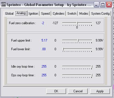Image resolution: width=114 pixels, height=98 pixels.
Task: Click the Cancel button
Action: (78, 91)
